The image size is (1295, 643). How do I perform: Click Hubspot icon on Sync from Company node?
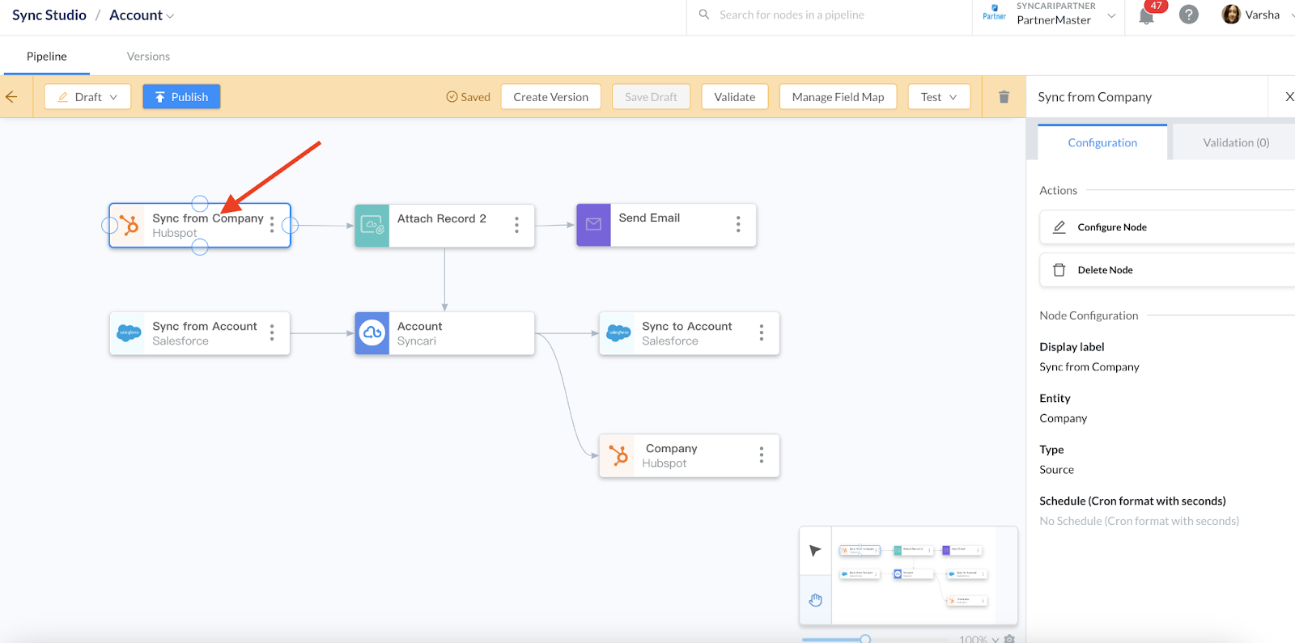click(x=128, y=225)
